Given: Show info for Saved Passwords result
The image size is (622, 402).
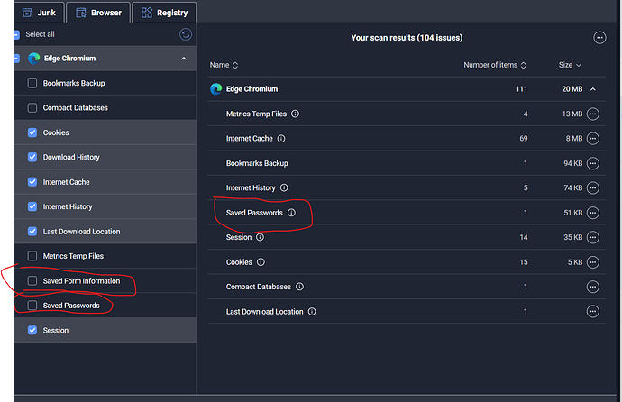Looking at the screenshot, I should tap(291, 213).
